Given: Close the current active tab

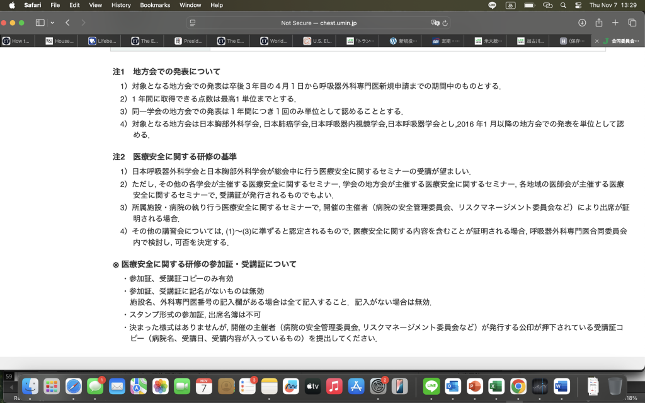Looking at the screenshot, I should [597, 41].
